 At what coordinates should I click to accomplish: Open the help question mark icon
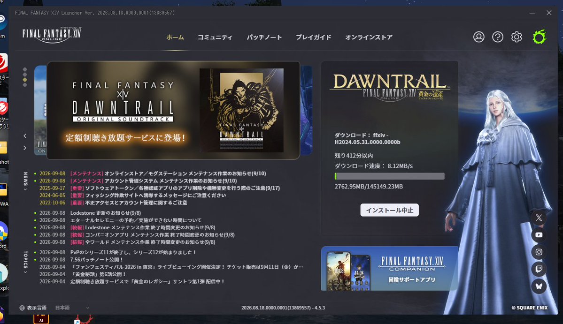coord(498,37)
